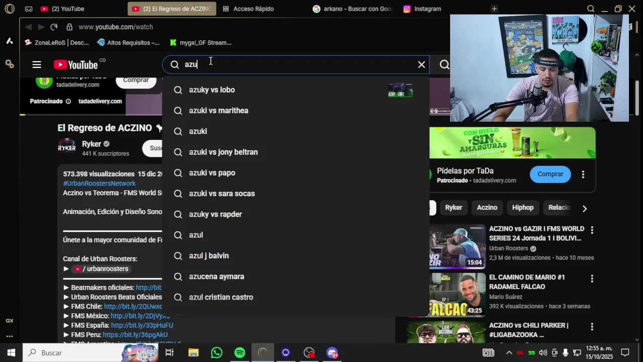
Task: Open the Opera menu logo
Action: 10,9
